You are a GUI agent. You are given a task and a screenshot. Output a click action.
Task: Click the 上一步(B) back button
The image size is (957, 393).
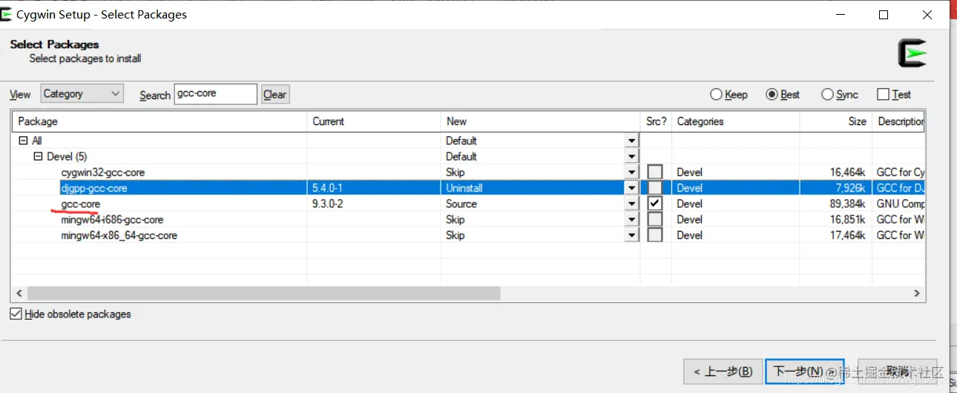[x=723, y=371]
